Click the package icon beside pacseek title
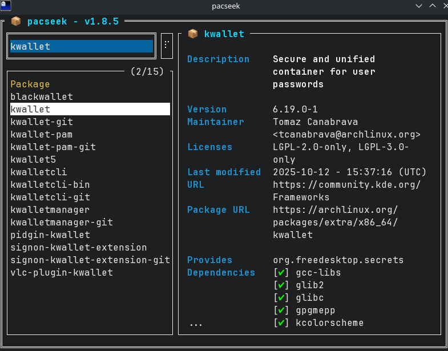This screenshot has height=351, width=448. tap(15, 21)
